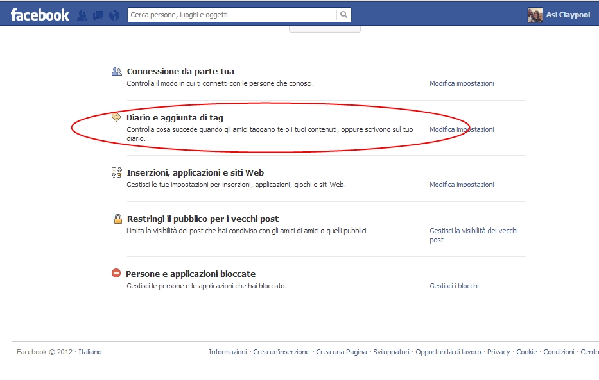Screen dimensions: 599x380
Task: Click the red blocked persons icon
Action: point(116,274)
